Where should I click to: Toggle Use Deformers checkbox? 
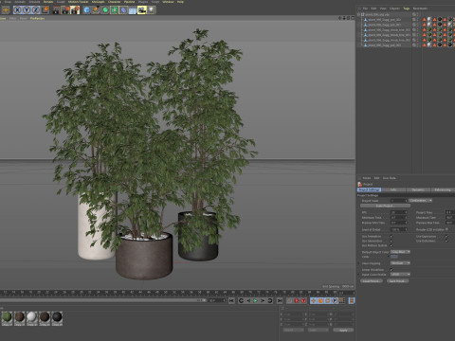(x=446, y=241)
